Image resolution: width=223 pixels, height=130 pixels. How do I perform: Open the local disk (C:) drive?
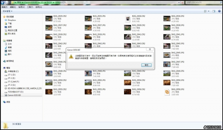click(13, 71)
